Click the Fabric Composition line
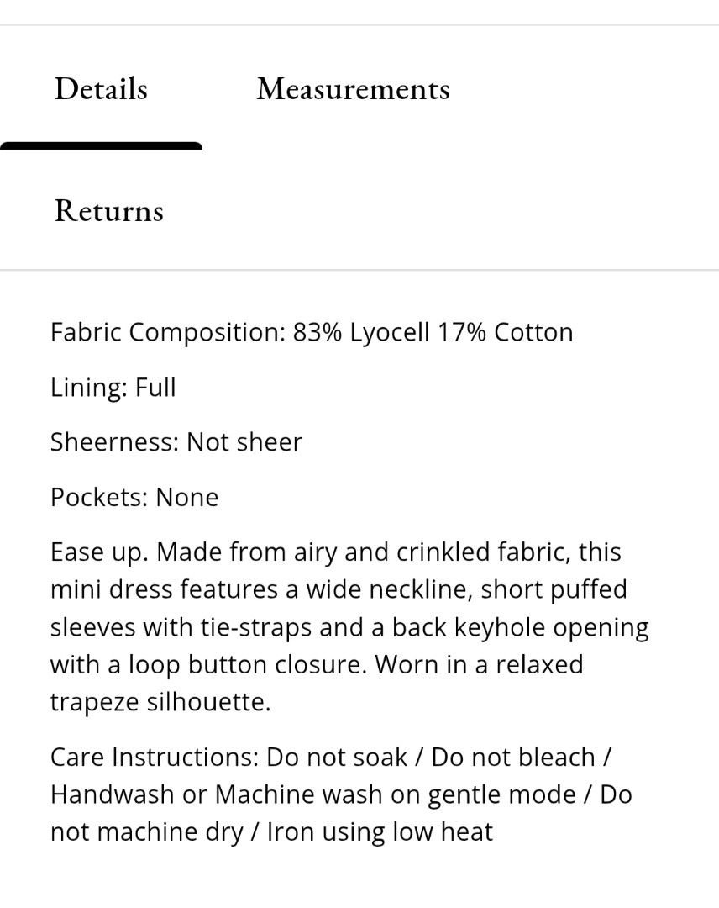This screenshot has height=908, width=719. (x=312, y=333)
